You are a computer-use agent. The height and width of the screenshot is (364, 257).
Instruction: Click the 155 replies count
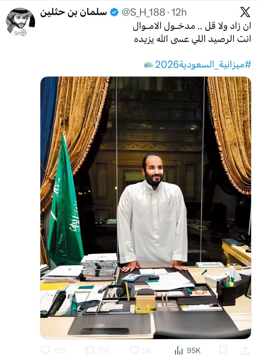coord(60,351)
